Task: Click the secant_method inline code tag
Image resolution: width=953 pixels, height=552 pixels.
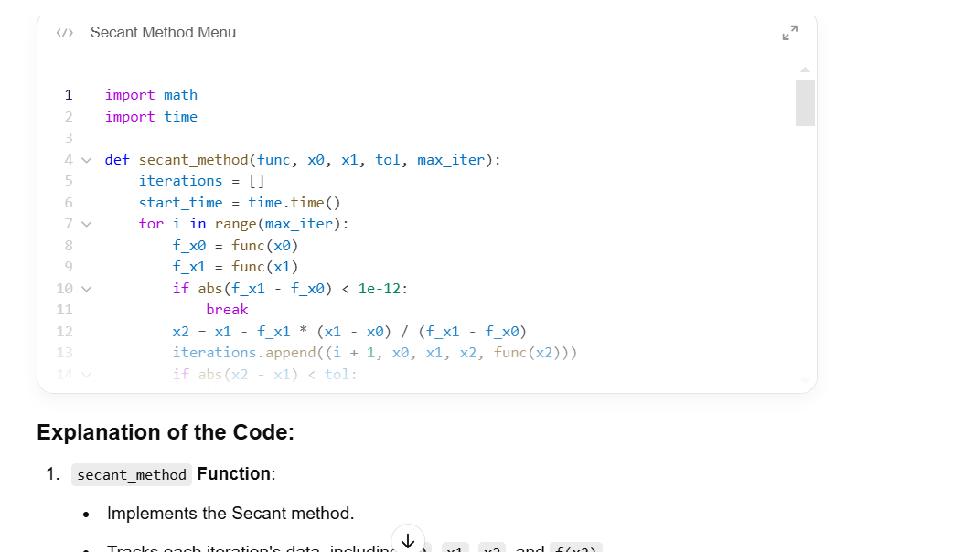Action: tap(132, 475)
